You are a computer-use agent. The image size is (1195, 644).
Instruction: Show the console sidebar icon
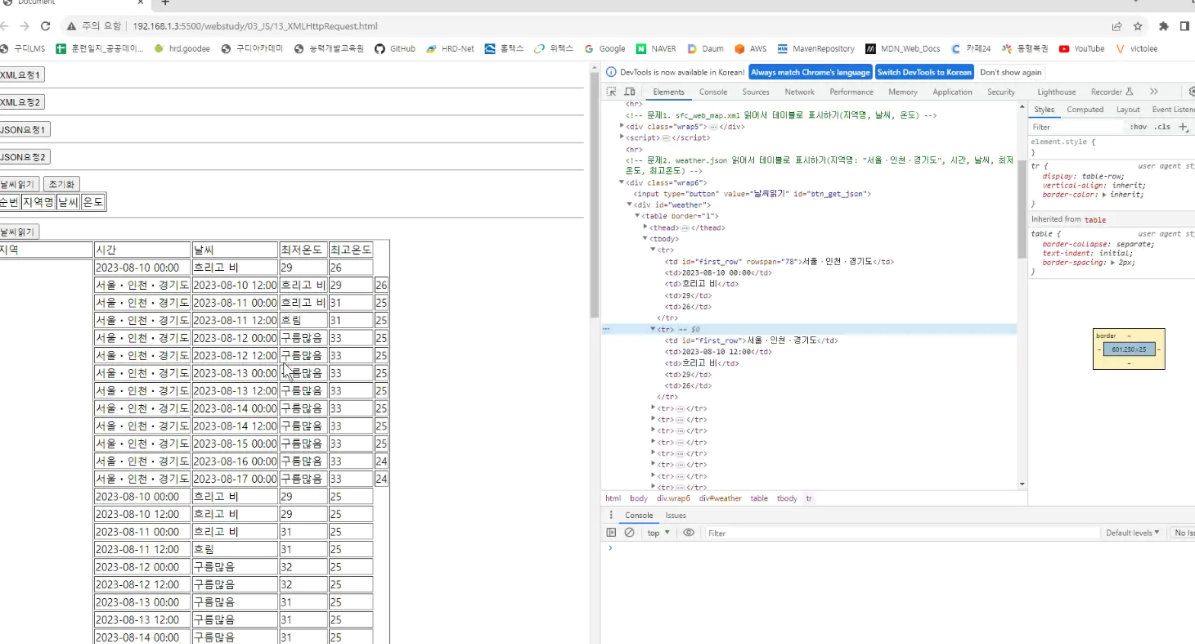pos(611,533)
